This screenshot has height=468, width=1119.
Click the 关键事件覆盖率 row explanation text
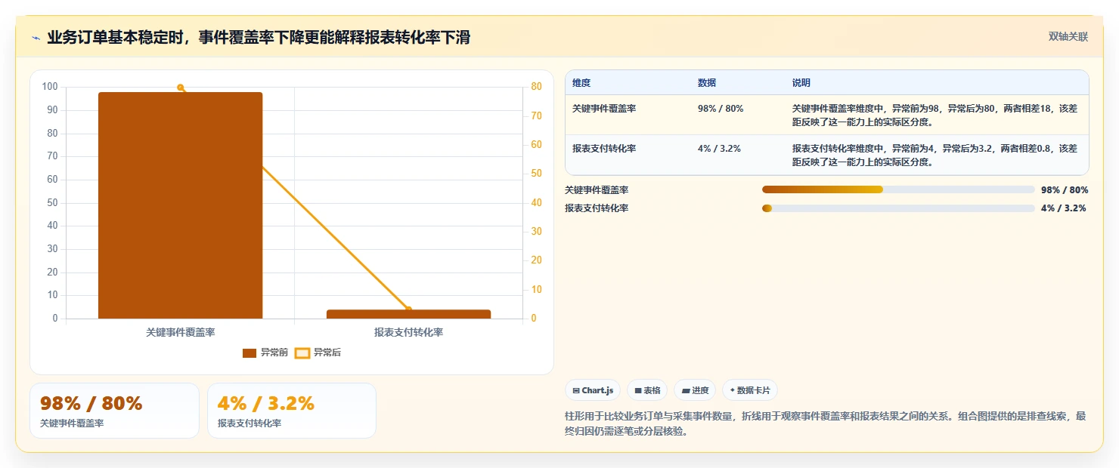(935, 115)
